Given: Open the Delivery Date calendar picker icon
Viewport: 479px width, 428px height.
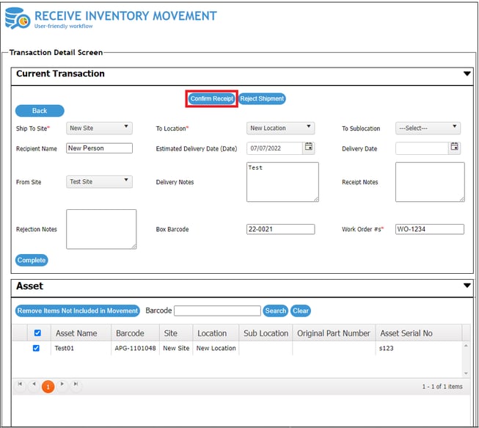Looking at the screenshot, I should coord(454,146).
